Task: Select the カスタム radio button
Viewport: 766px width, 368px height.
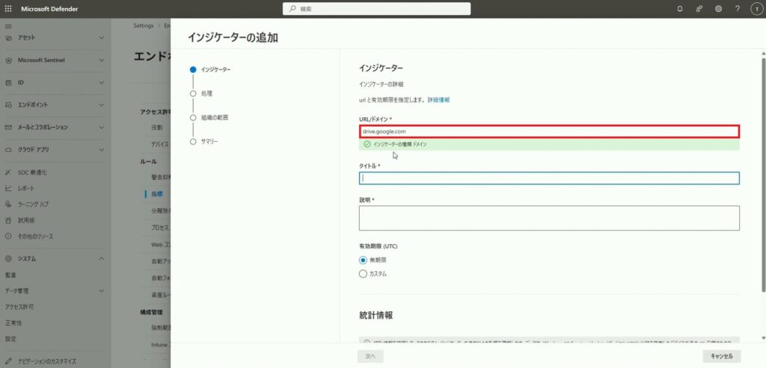Action: [x=364, y=274]
